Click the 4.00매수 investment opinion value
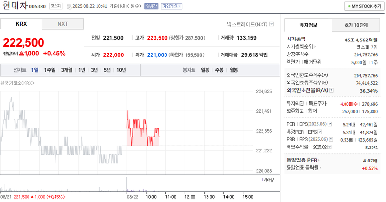 pos(348,104)
